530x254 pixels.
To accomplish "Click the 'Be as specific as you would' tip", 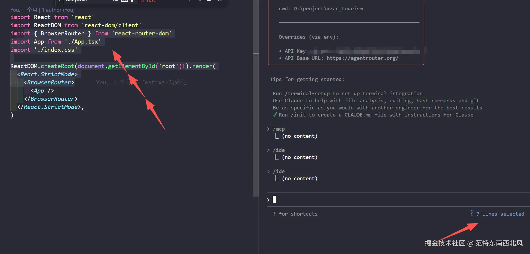I will click(377, 108).
